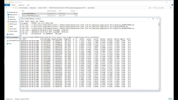Expand the address bar history dropdown
The image size is (178, 100).
[x=149, y=8]
